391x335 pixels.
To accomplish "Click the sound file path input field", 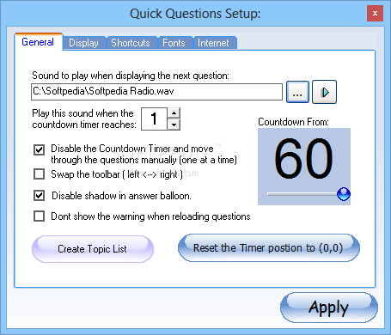I will click(156, 92).
